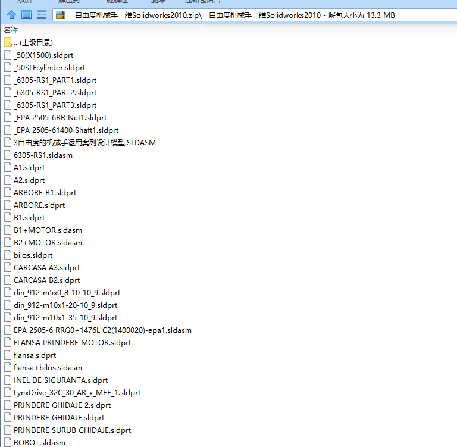Select the file _EPA 2505-6RR Nut1.sldprt

click(60, 117)
